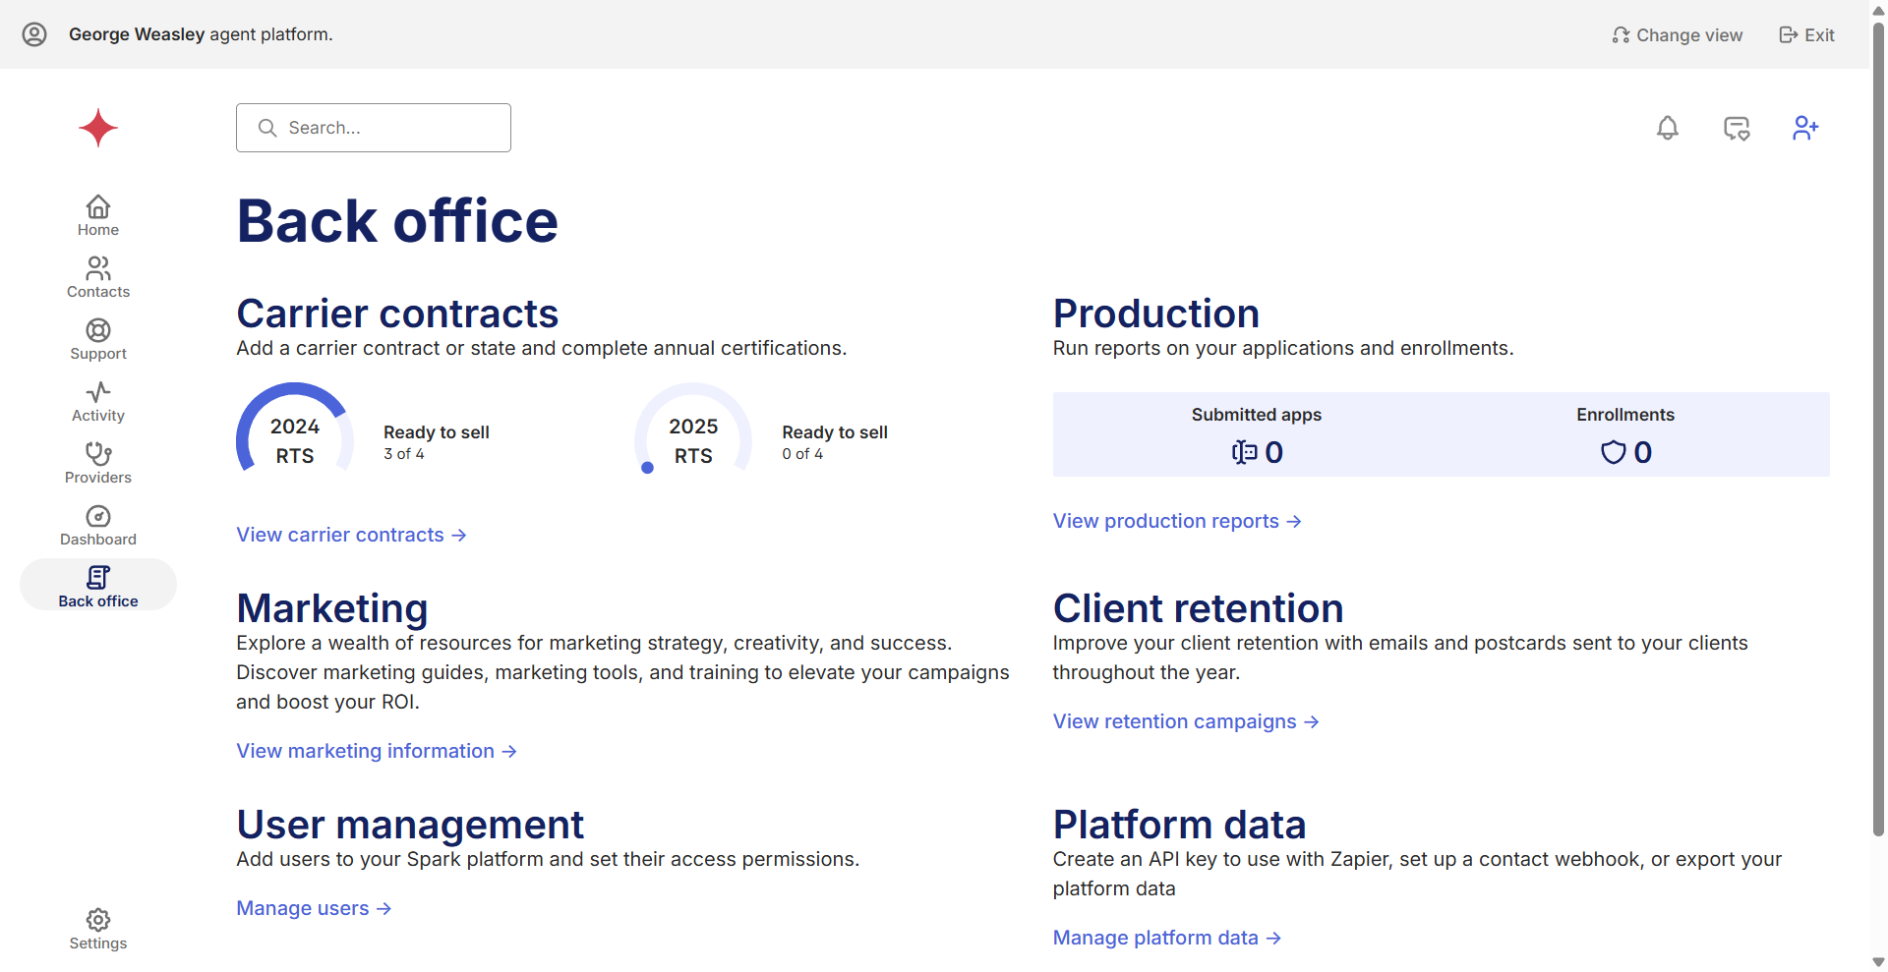Go to Providers in sidebar
This screenshot has width=1888, height=972.
click(x=98, y=463)
